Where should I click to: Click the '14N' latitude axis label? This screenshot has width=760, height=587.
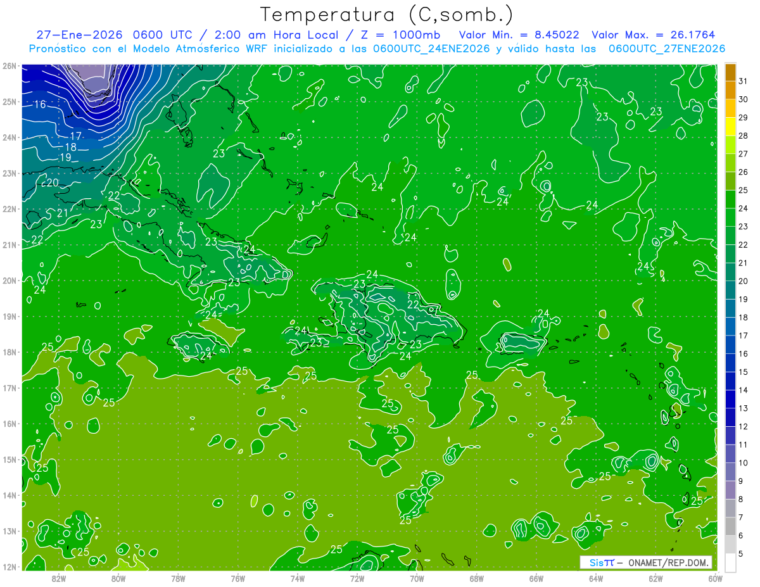(9, 495)
